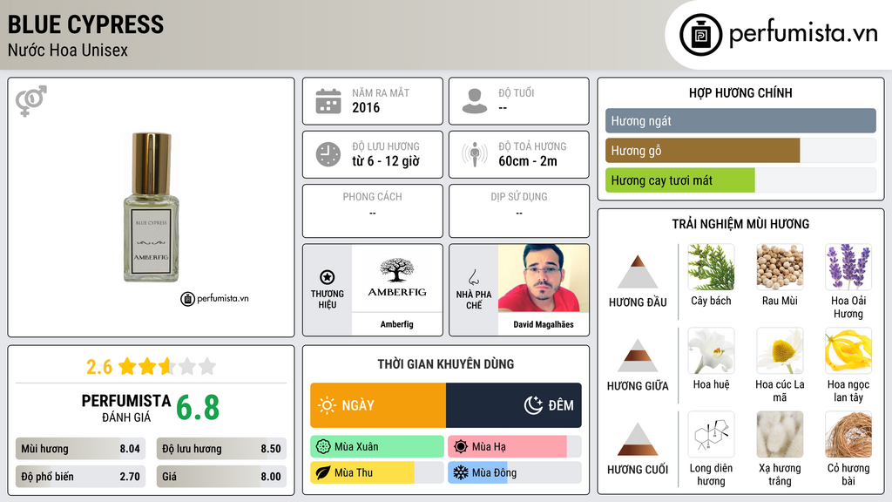Image resolution: width=892 pixels, height=502 pixels.
Task: Select the Hoa Oải Hương lavender image
Action: [x=848, y=267]
